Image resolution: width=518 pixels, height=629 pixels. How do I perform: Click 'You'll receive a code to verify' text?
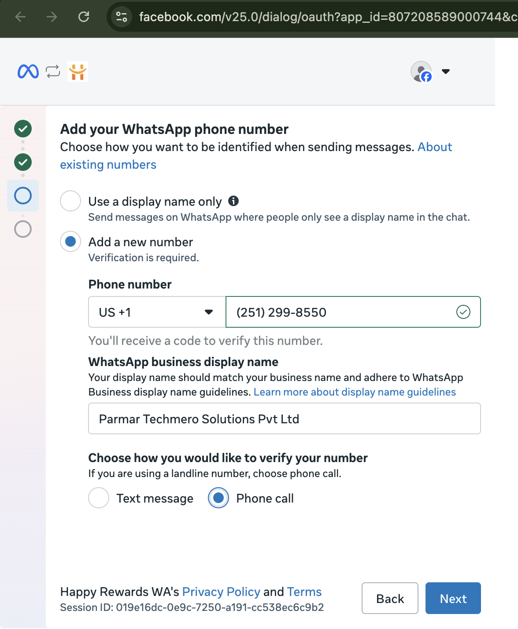(206, 341)
